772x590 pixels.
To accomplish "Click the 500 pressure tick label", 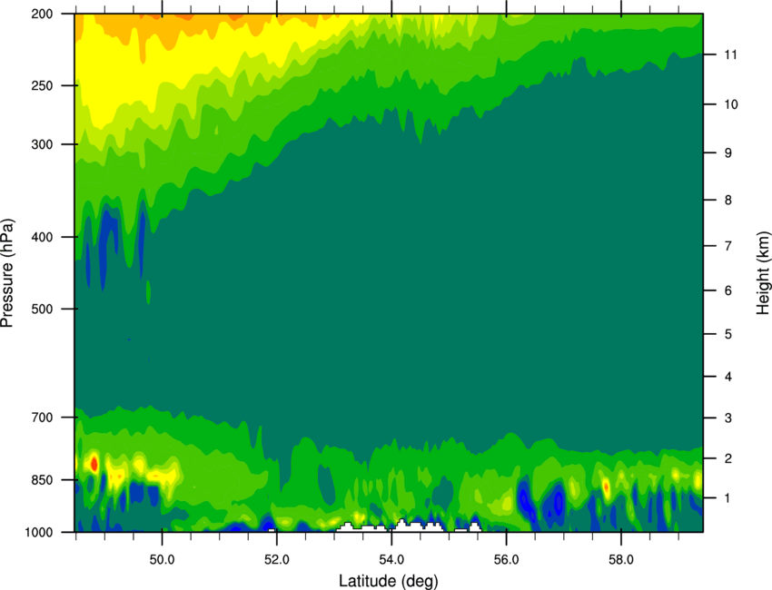I will 42,309.
